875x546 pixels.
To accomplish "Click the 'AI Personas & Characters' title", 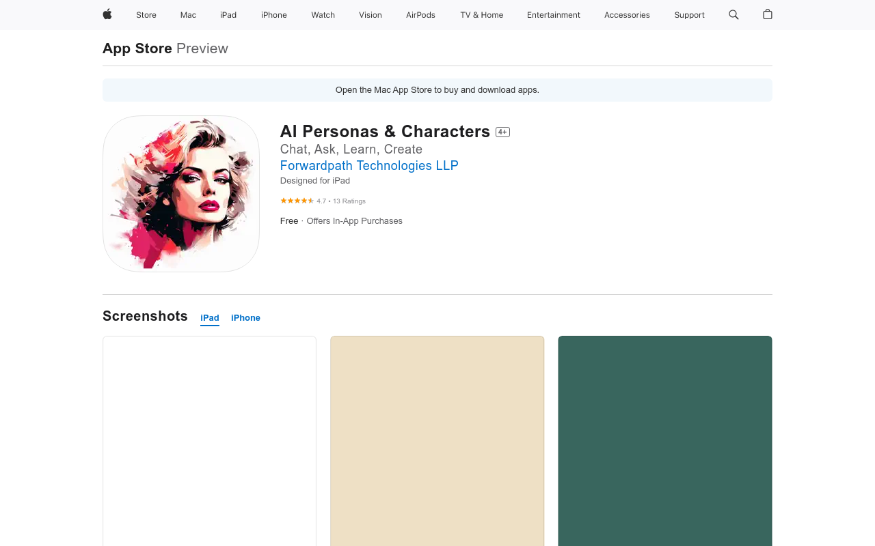I will coord(385,132).
